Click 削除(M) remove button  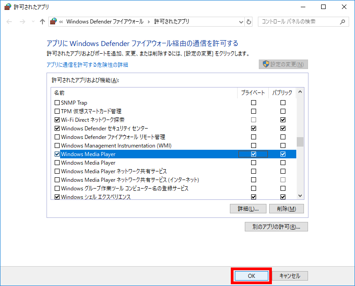286,209
